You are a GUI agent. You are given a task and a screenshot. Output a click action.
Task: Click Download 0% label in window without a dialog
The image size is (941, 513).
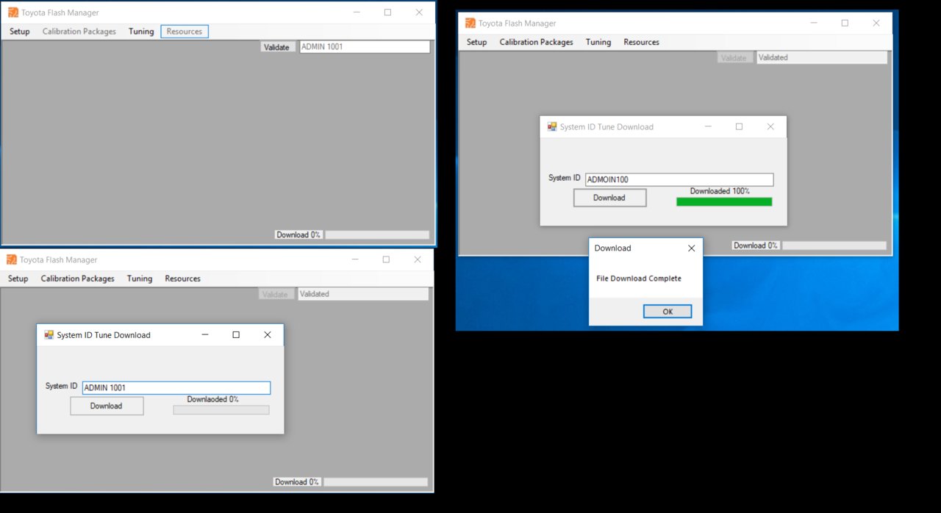[x=298, y=235]
